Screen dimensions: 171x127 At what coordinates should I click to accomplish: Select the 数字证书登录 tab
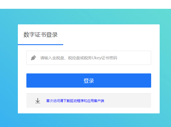pos(41,35)
